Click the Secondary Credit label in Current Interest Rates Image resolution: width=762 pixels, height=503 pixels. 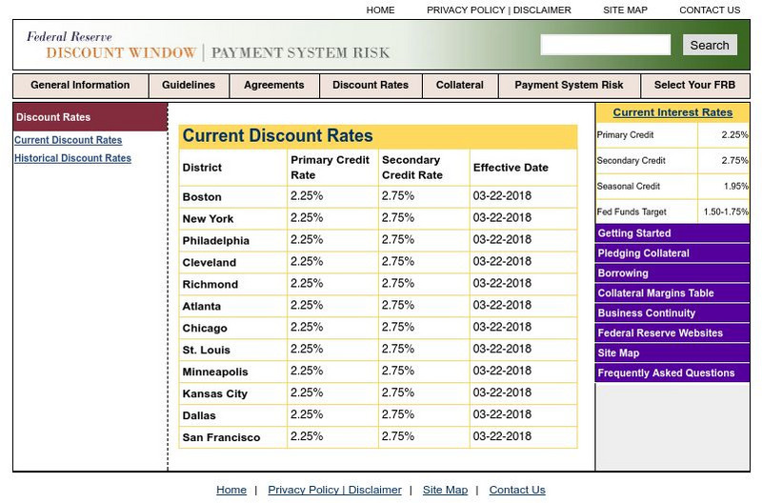631,161
